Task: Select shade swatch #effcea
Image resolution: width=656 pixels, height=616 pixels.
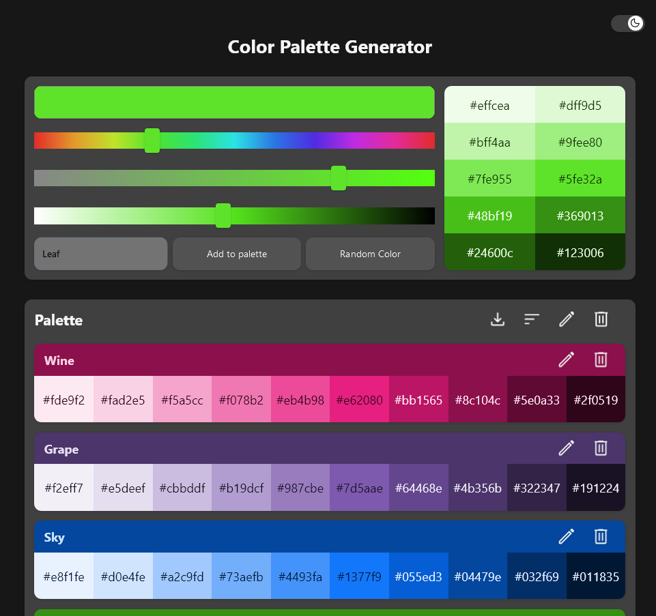Action: (x=489, y=104)
